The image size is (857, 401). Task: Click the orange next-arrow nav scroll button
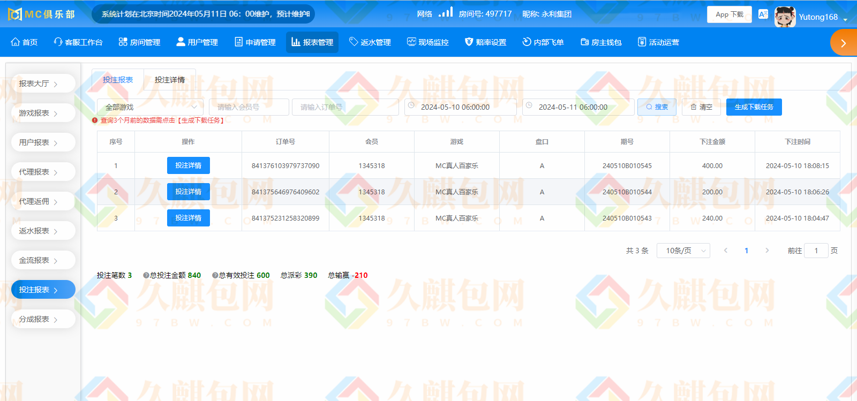(844, 43)
